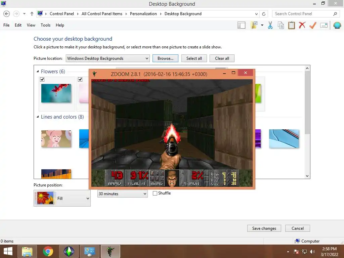Click the wallpaper list scroll up arrow
This screenshot has height=258, width=344.
307,68
